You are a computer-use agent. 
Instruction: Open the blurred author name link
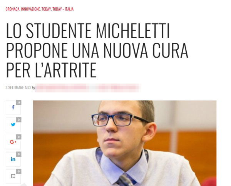(x=88, y=88)
